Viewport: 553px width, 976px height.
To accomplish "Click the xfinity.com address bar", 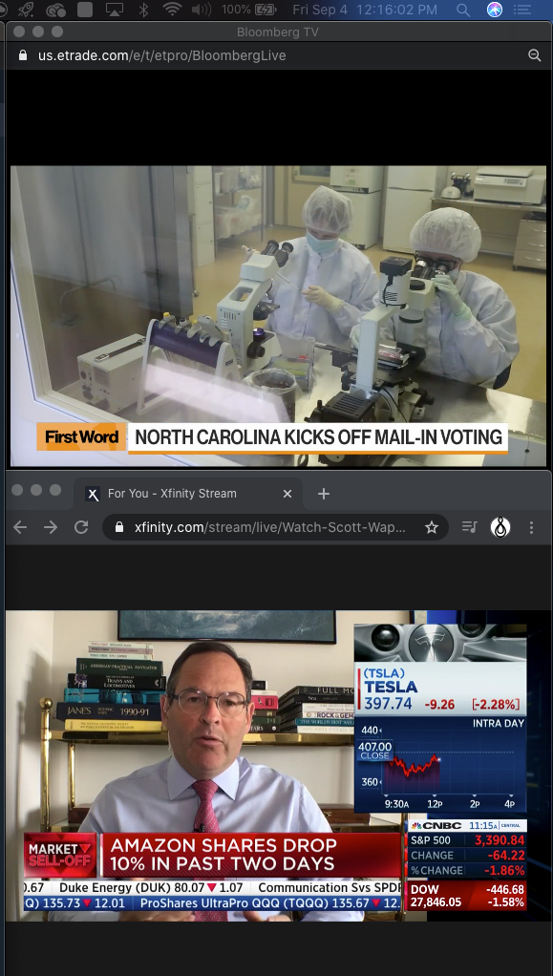I will pyautogui.click(x=275, y=528).
